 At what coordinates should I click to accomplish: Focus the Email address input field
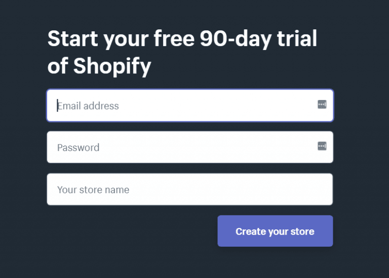(190, 106)
